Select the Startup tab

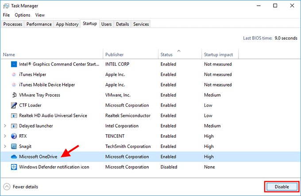click(90, 23)
